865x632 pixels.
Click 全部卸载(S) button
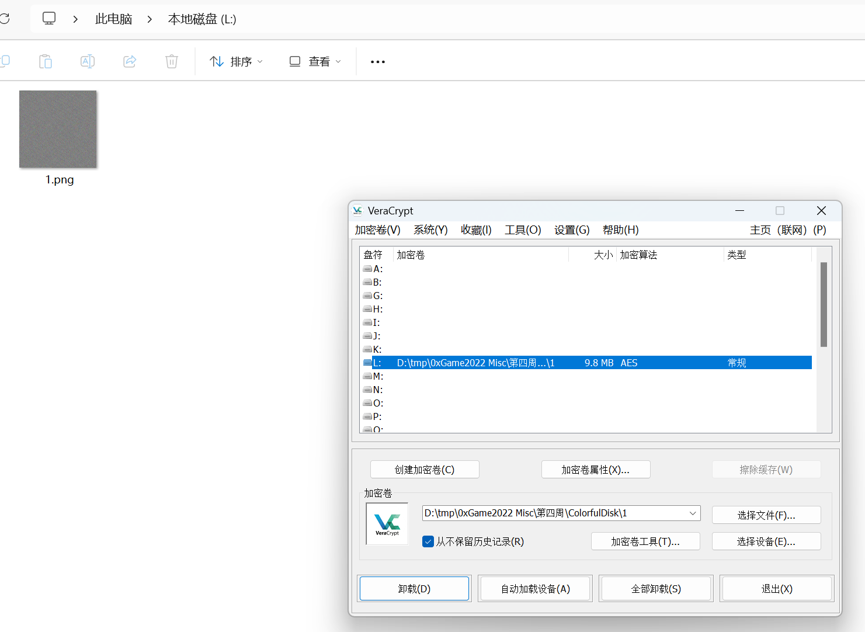656,589
